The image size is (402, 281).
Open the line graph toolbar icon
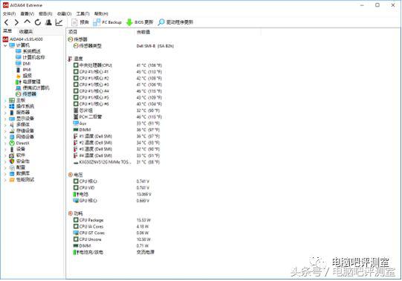pyautogui.click(x=59, y=22)
